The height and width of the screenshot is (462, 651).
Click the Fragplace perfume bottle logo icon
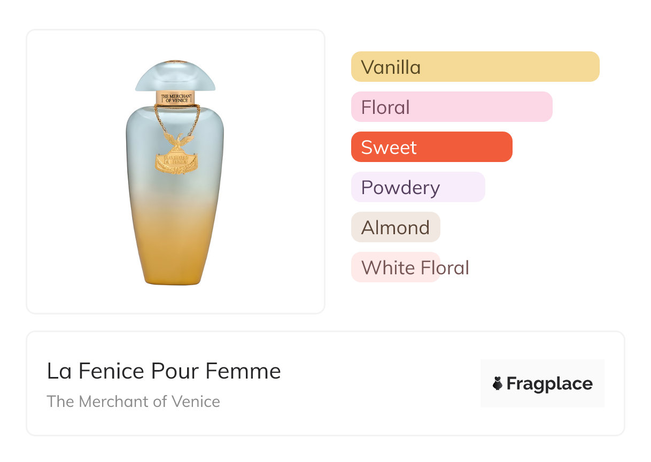498,383
